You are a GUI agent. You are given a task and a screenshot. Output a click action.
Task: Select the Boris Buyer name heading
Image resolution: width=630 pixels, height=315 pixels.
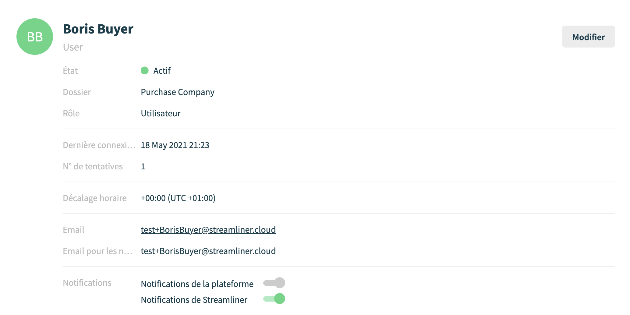click(98, 29)
